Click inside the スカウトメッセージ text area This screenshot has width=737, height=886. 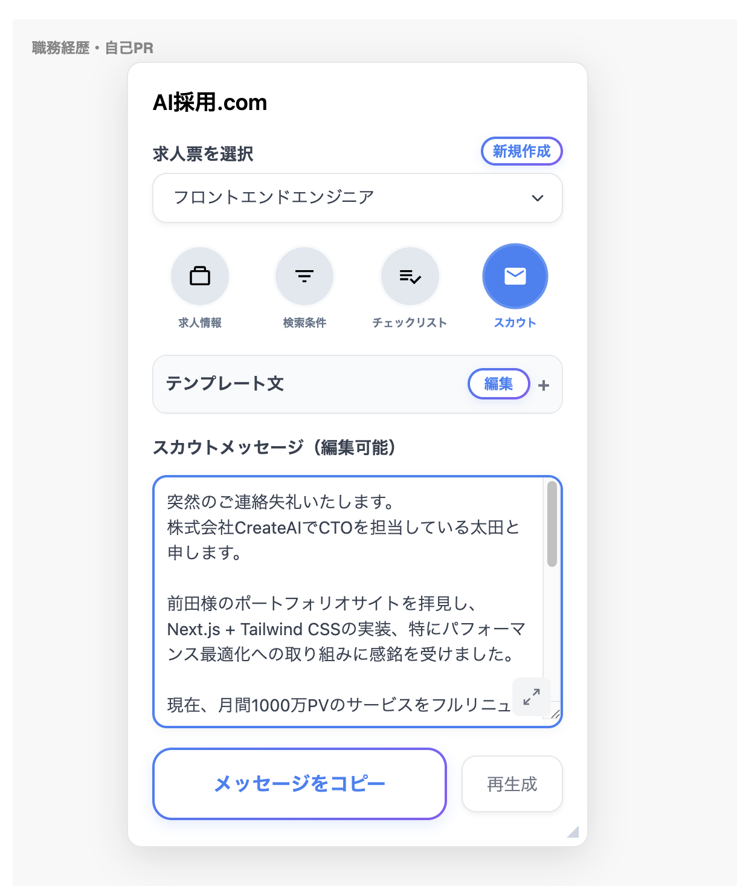[x=349, y=602]
